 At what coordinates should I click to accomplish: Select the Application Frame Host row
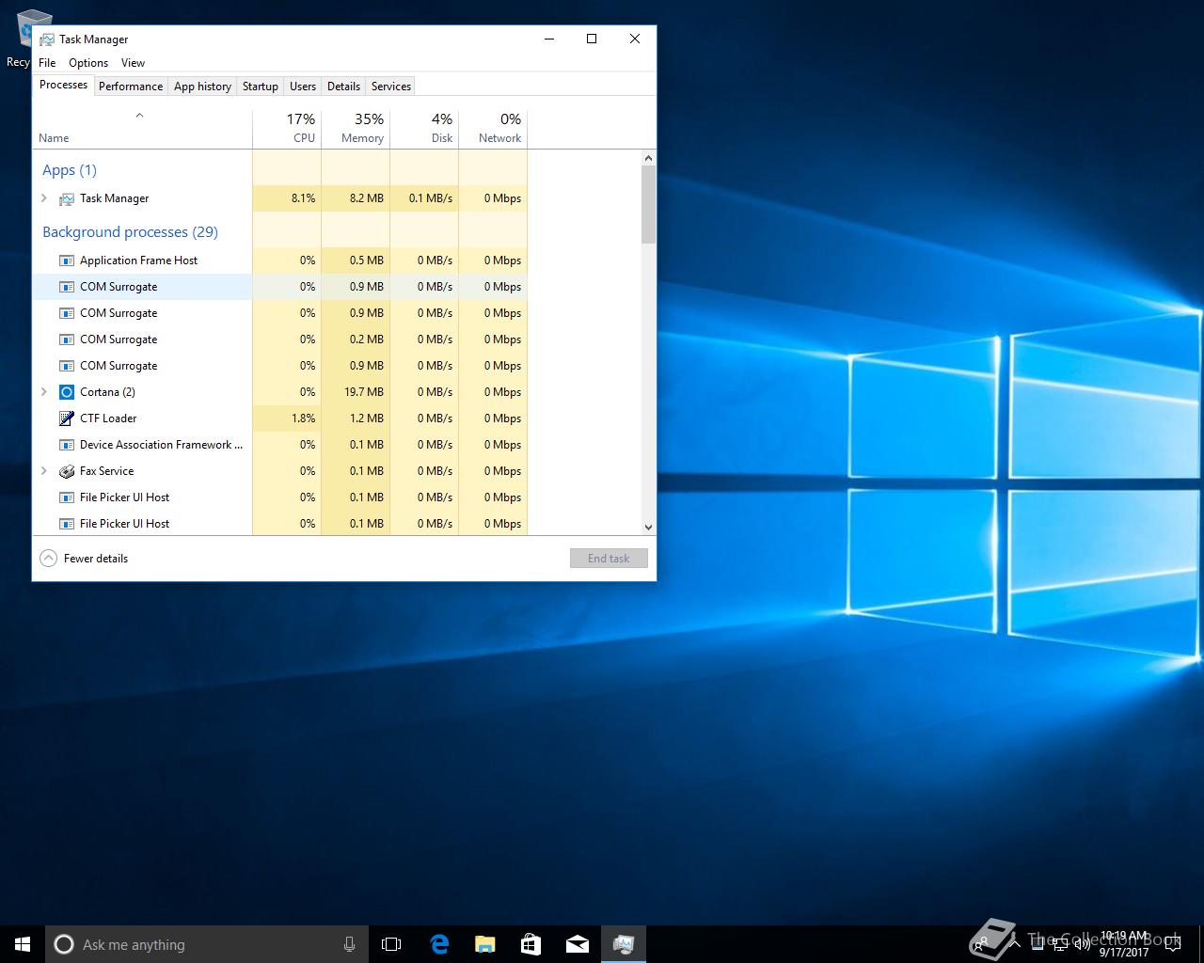(280, 260)
